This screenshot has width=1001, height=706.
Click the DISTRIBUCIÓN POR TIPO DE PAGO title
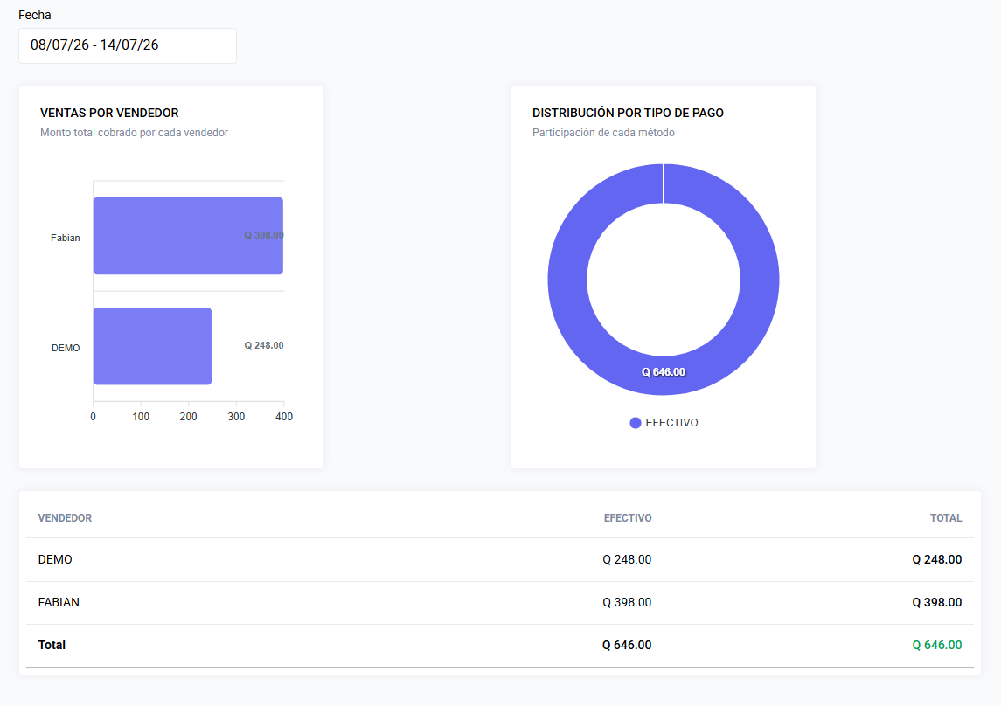[x=628, y=113]
